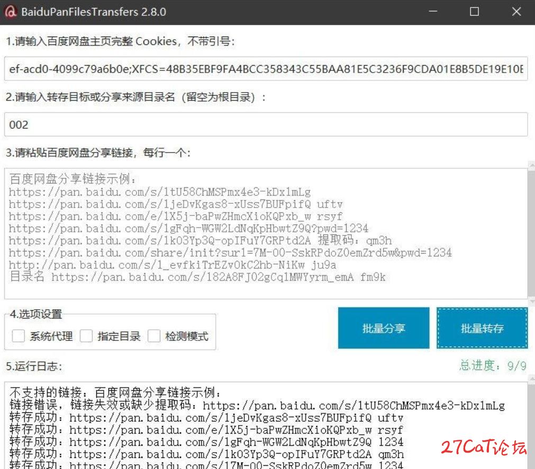Click the log line starting 链接错误
Viewport: 535px width, 469px height.
[257, 405]
